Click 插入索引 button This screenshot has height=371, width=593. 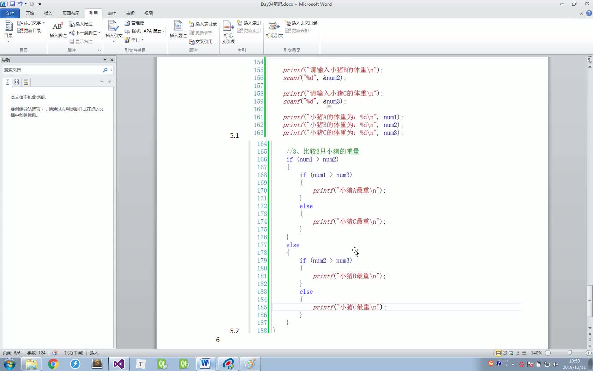point(249,23)
